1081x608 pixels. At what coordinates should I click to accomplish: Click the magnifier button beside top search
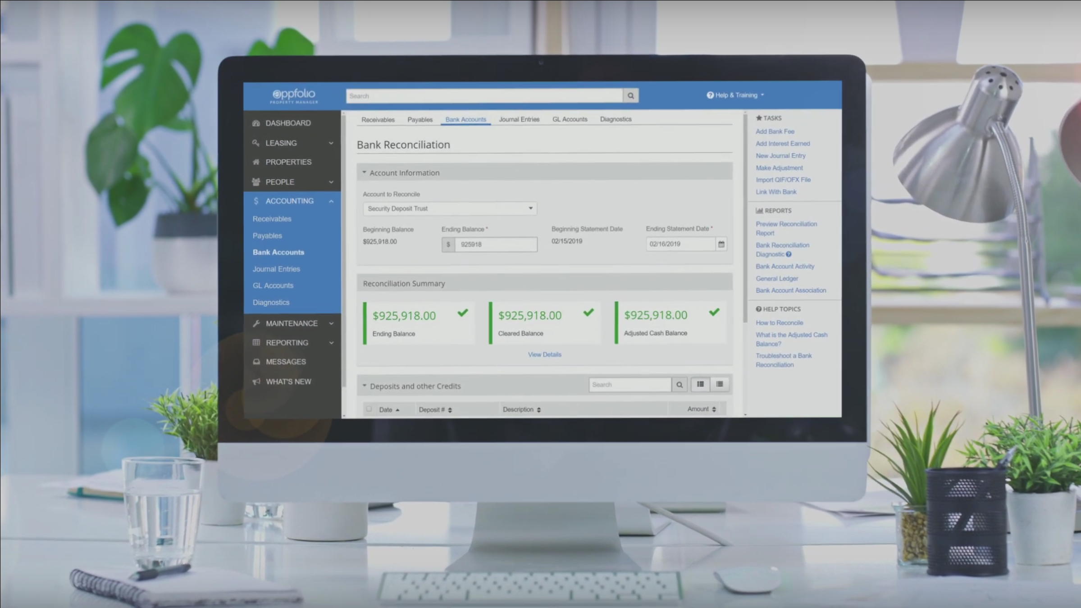coord(630,95)
